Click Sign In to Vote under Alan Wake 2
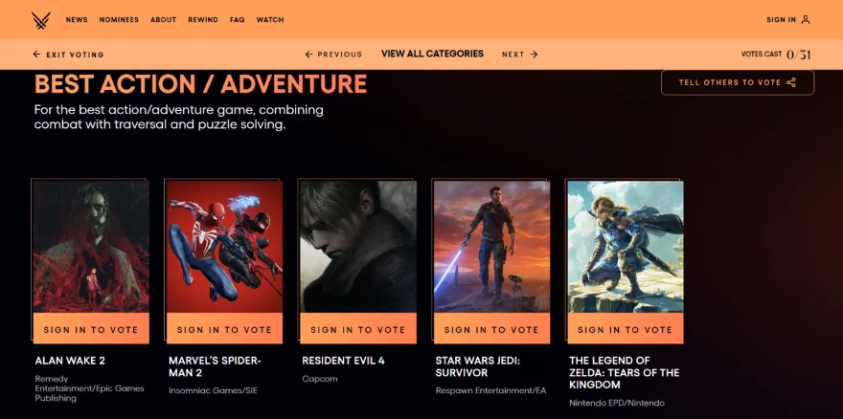This screenshot has width=843, height=419. point(91,328)
